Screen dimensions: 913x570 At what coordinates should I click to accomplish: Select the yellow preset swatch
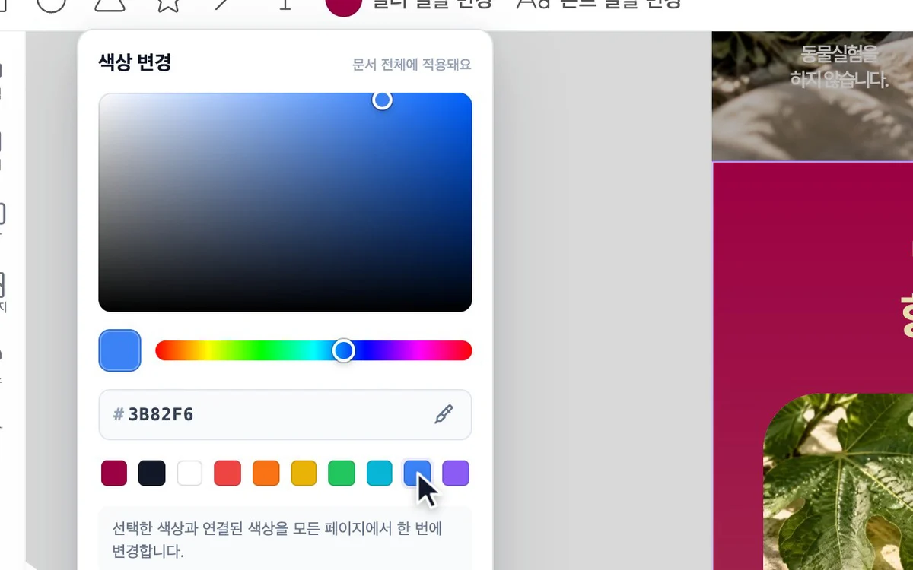click(x=304, y=473)
